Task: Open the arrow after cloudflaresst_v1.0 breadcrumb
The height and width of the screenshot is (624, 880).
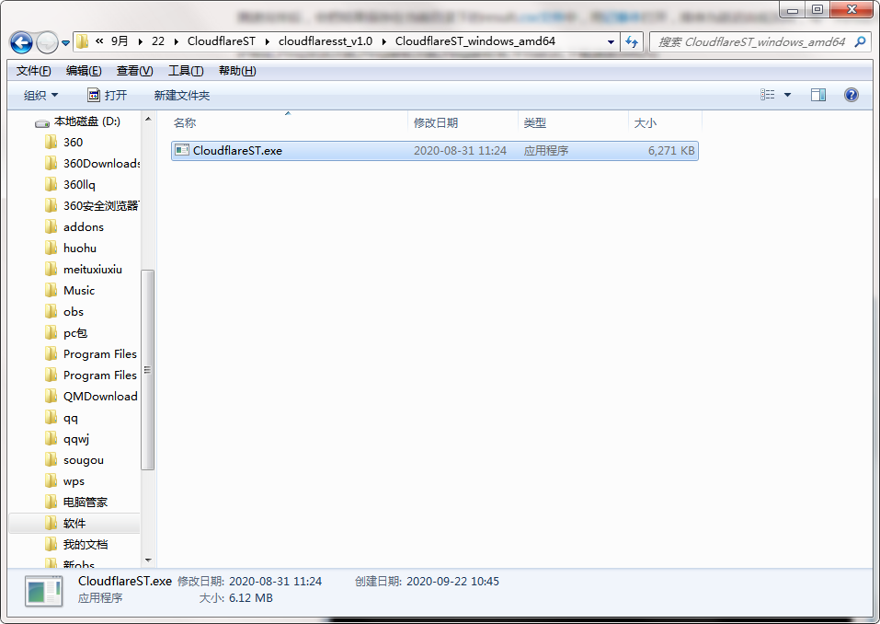Action: tap(384, 41)
